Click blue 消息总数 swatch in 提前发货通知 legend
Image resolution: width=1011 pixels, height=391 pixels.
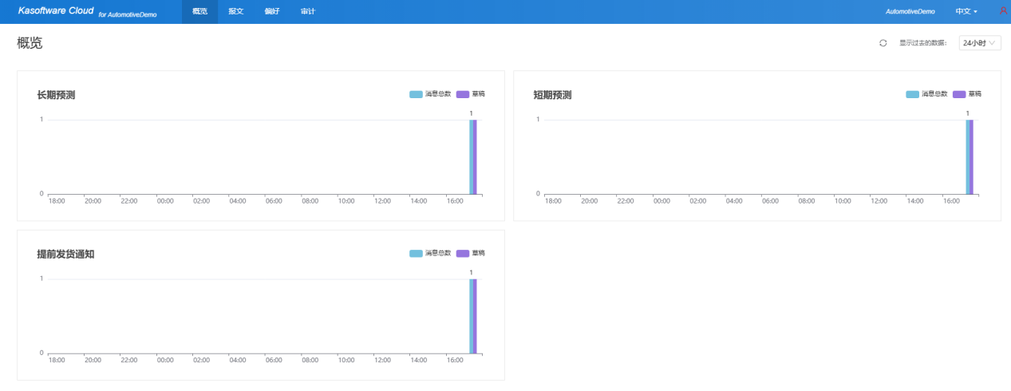(x=416, y=253)
